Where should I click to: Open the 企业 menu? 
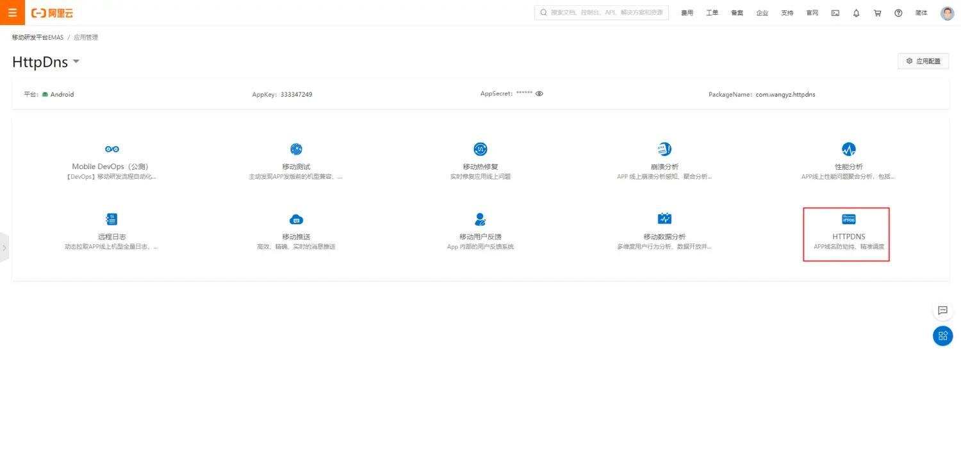click(x=762, y=13)
